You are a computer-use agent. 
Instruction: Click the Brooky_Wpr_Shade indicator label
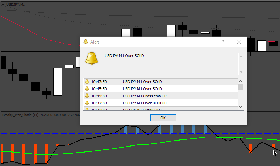point(41,115)
